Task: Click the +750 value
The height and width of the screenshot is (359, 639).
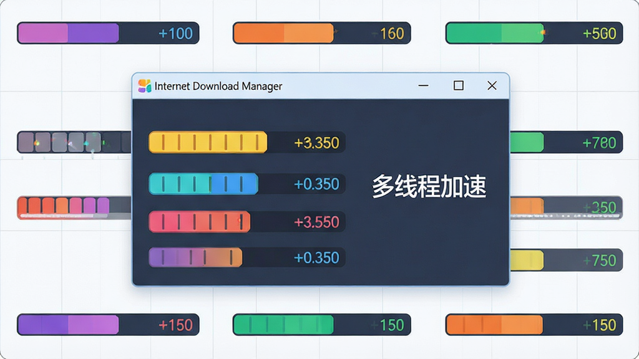Action: click(600, 261)
